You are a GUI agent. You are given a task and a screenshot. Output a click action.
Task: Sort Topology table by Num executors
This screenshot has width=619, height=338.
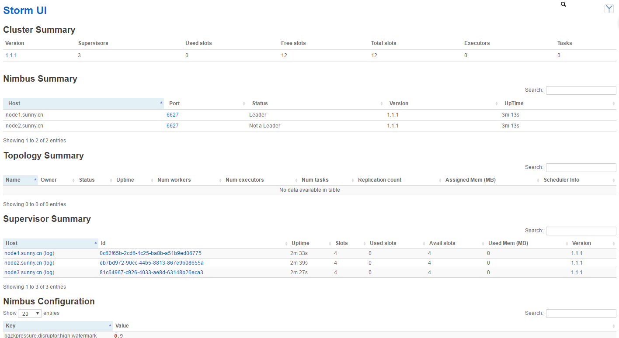pyautogui.click(x=261, y=180)
